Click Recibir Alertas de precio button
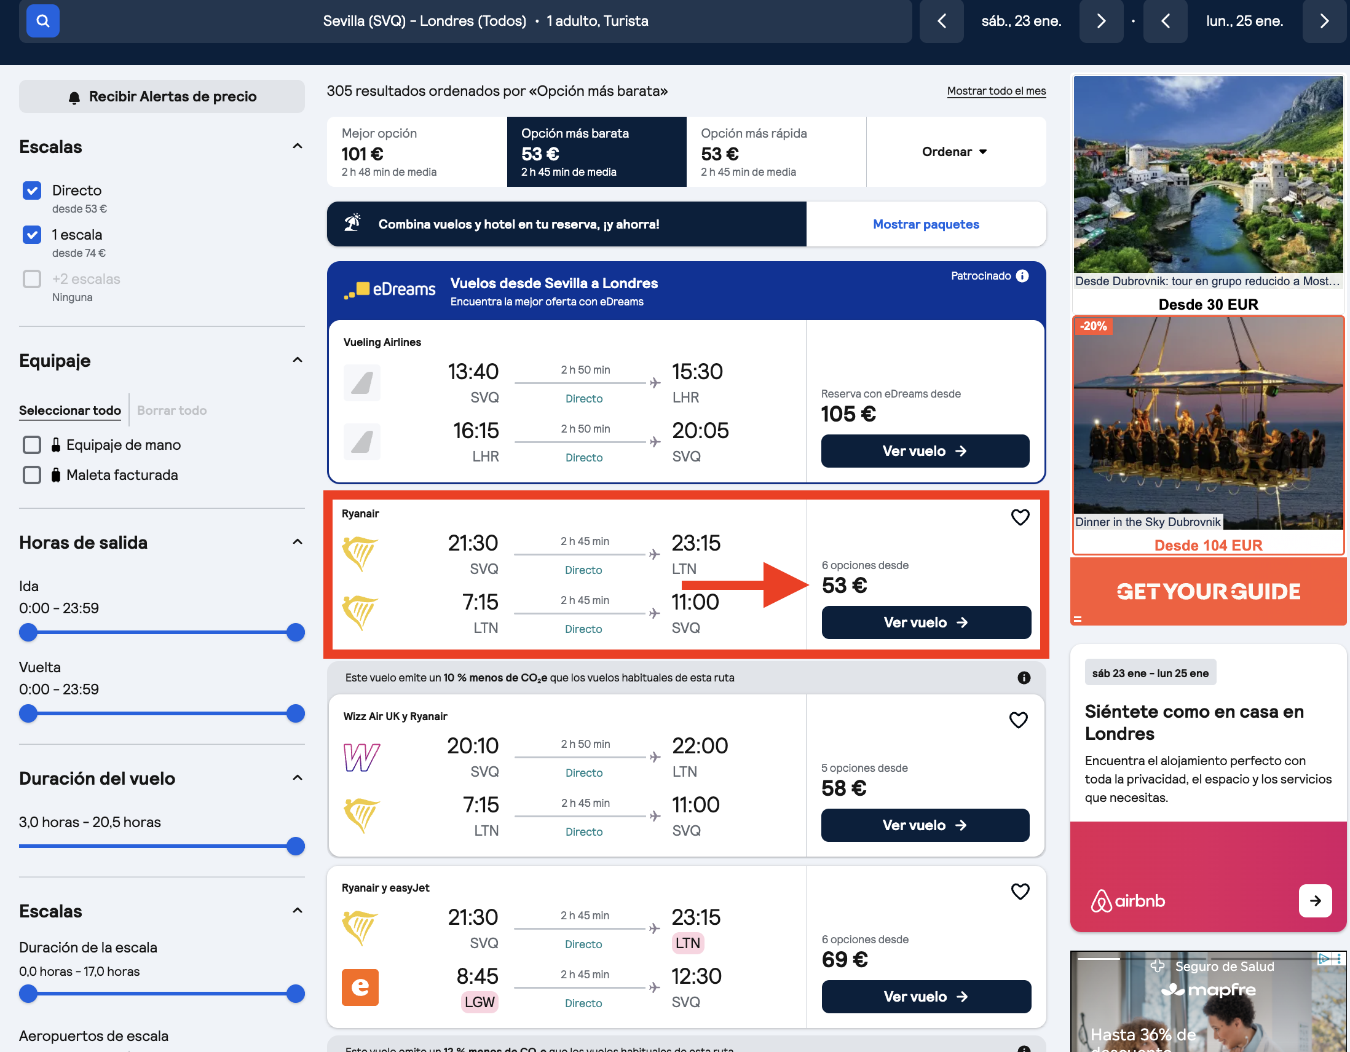The height and width of the screenshot is (1052, 1350). pyautogui.click(x=162, y=97)
